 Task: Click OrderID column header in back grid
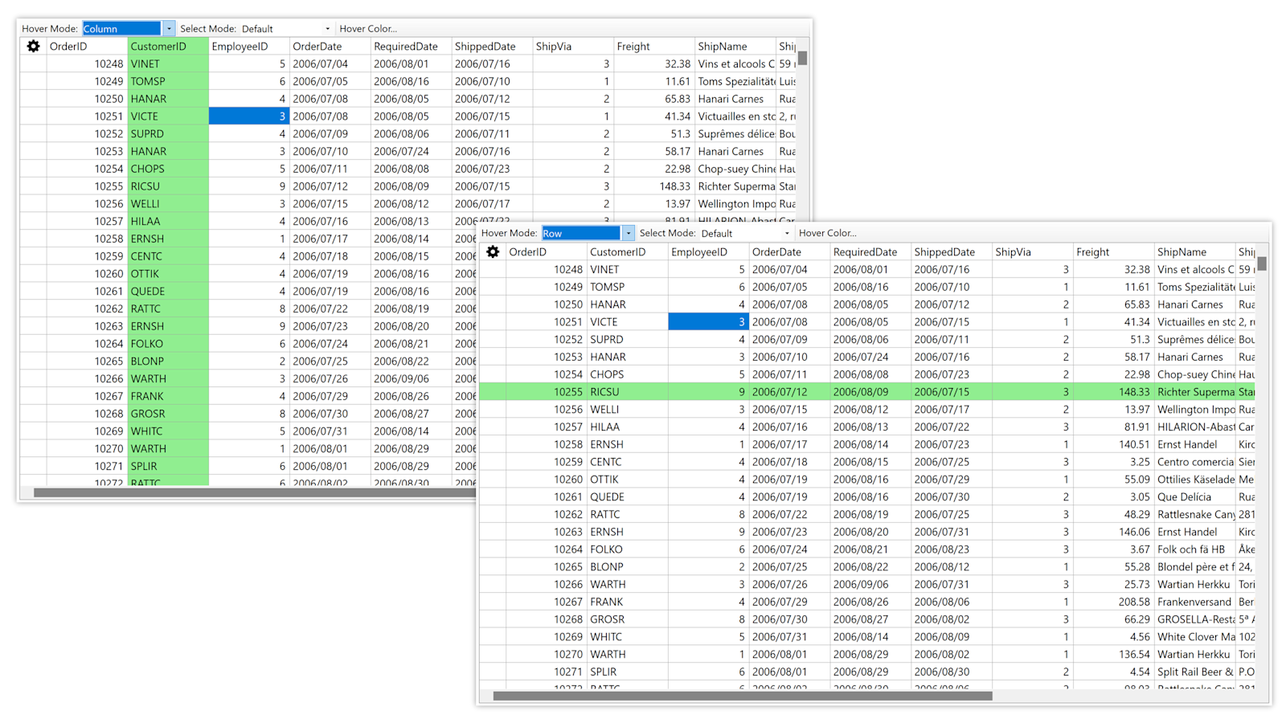87,47
